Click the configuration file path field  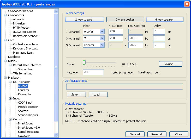point(124,86)
